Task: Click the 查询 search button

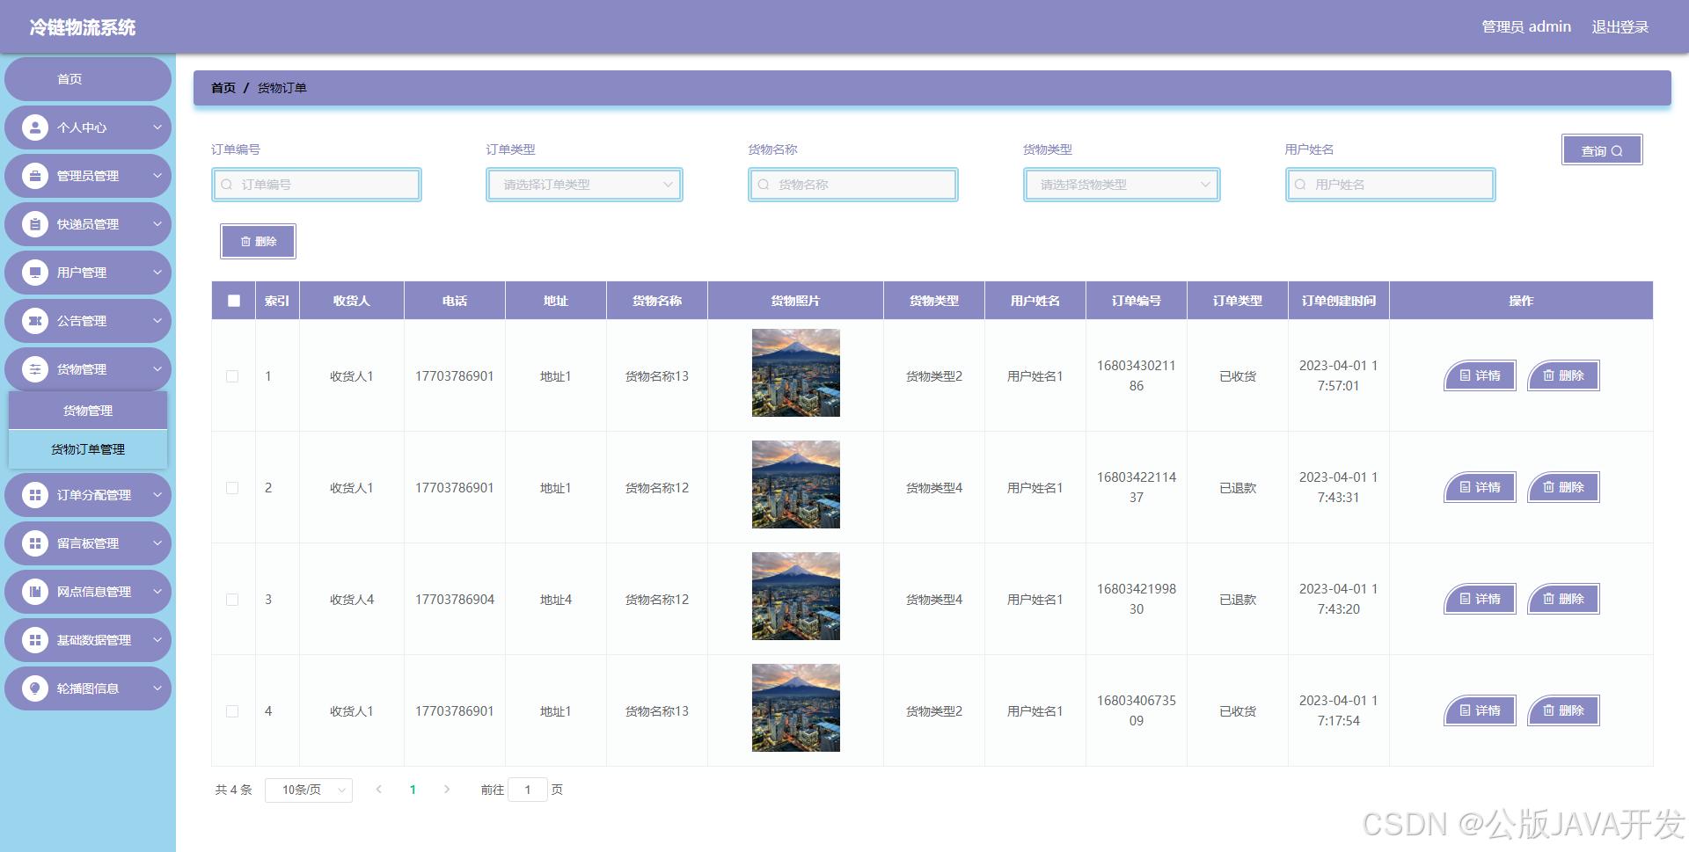Action: [1602, 150]
